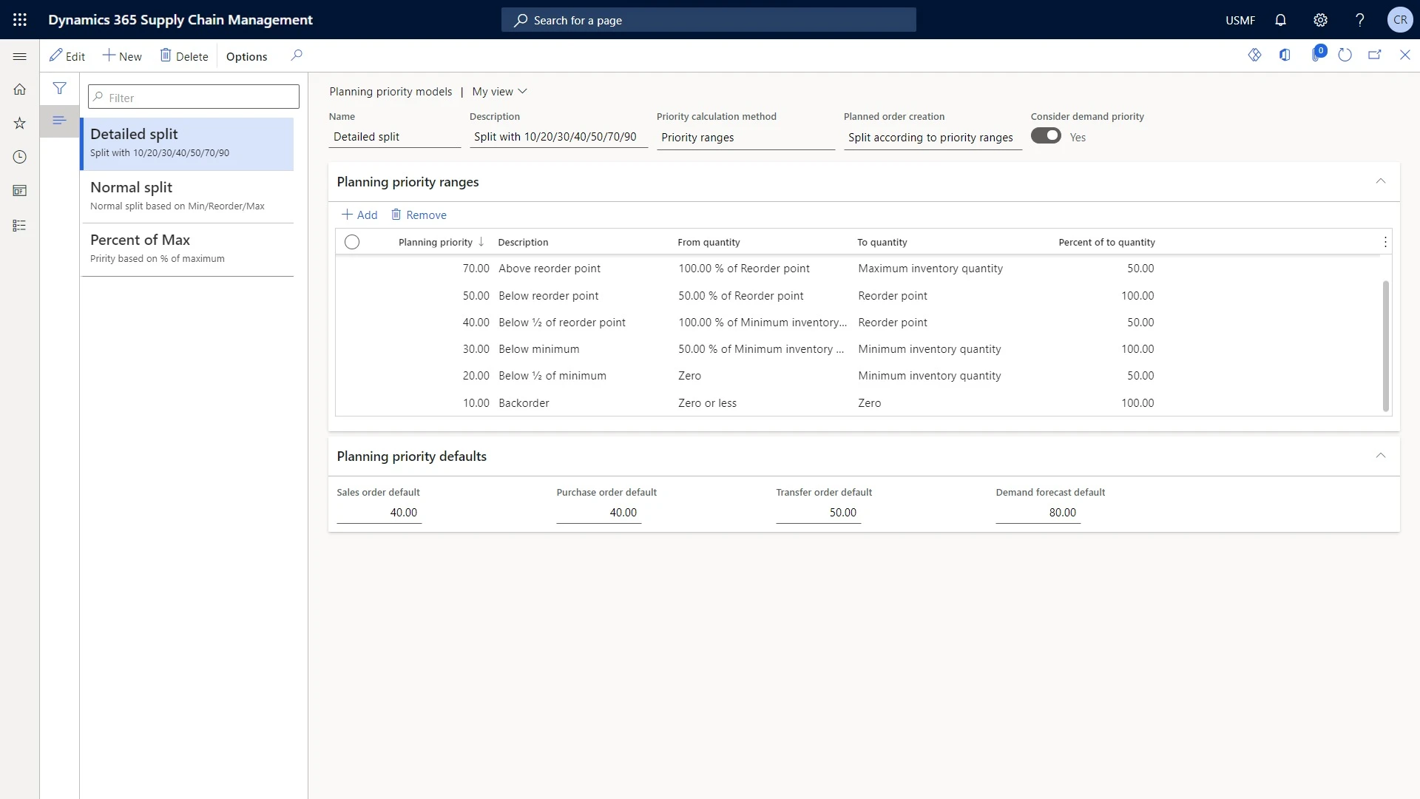Open the Modules list icon in sidebar
This screenshot has width=1420, height=799.
19,226
